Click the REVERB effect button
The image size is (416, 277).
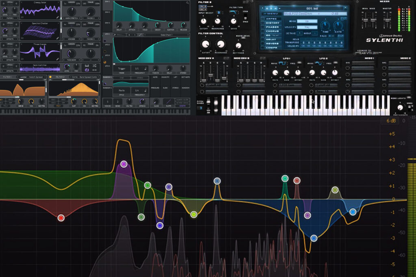(x=273, y=43)
